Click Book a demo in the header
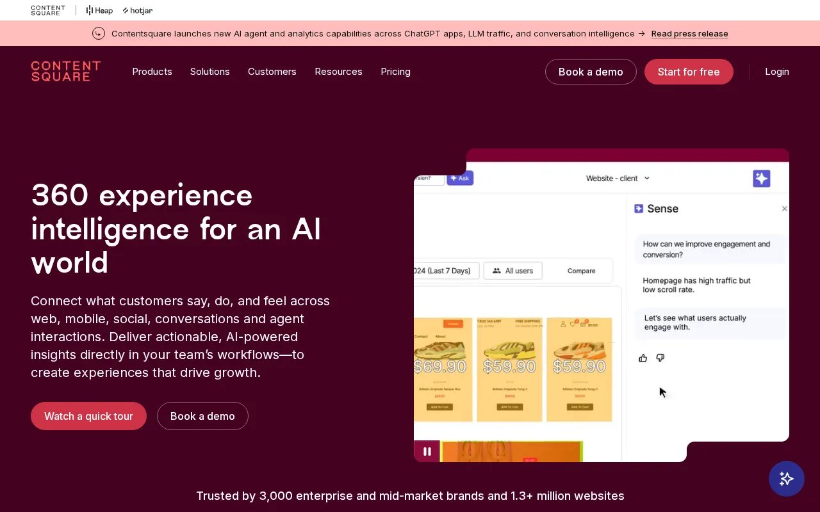The width and height of the screenshot is (820, 512). (x=591, y=72)
